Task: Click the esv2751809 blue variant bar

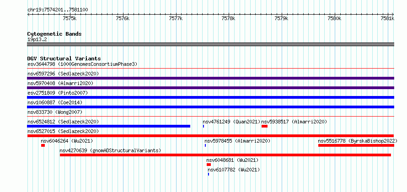Action: coord(210,97)
